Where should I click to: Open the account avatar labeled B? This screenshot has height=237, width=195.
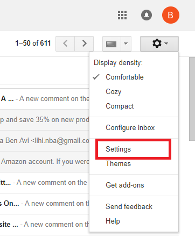(171, 15)
